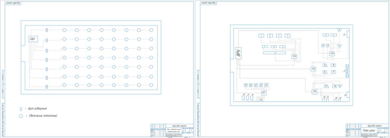
Task: Select the top-right ceiling lamp circle
Action: 151,30
